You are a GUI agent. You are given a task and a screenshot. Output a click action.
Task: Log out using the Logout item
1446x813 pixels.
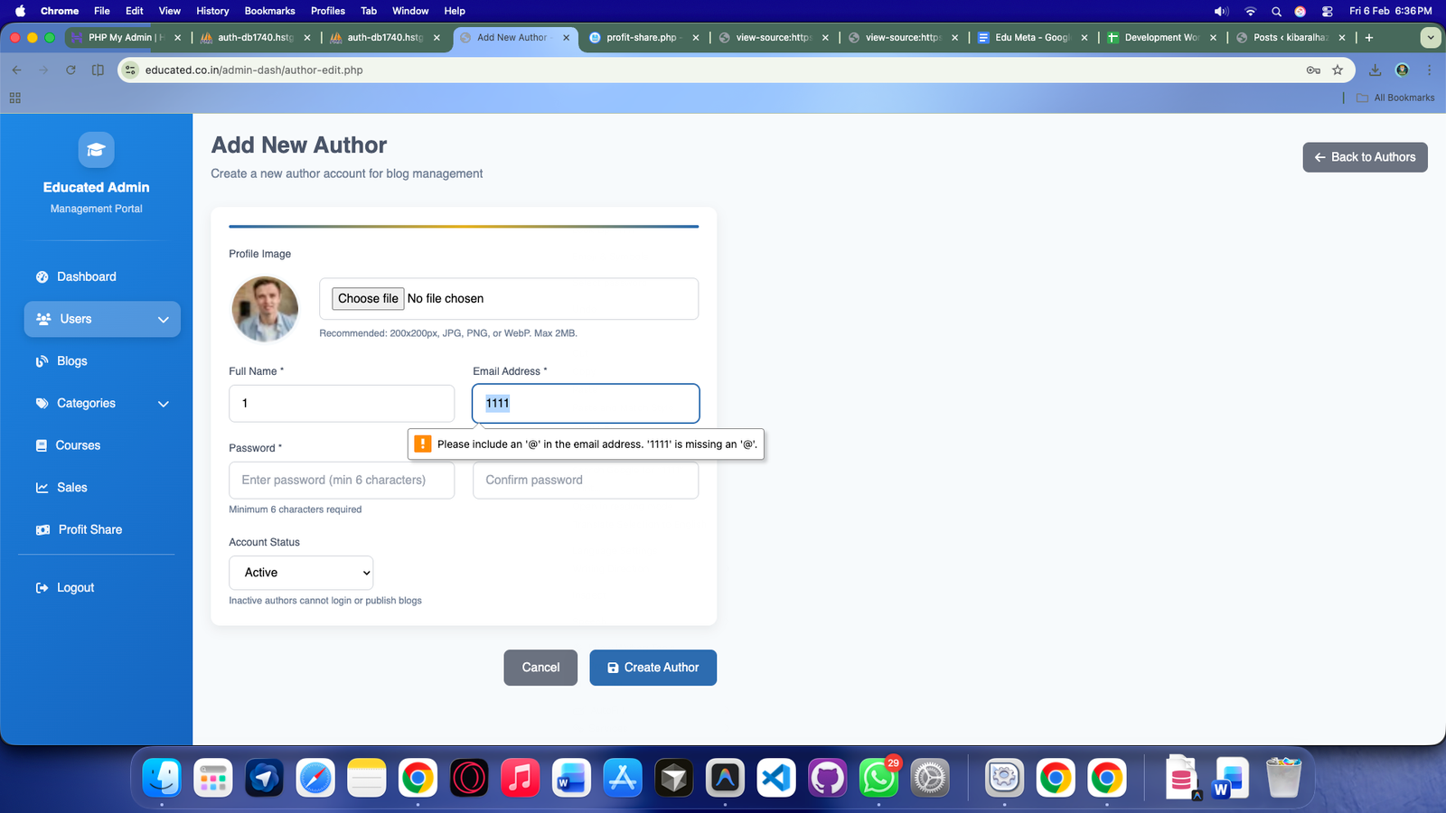pos(75,588)
